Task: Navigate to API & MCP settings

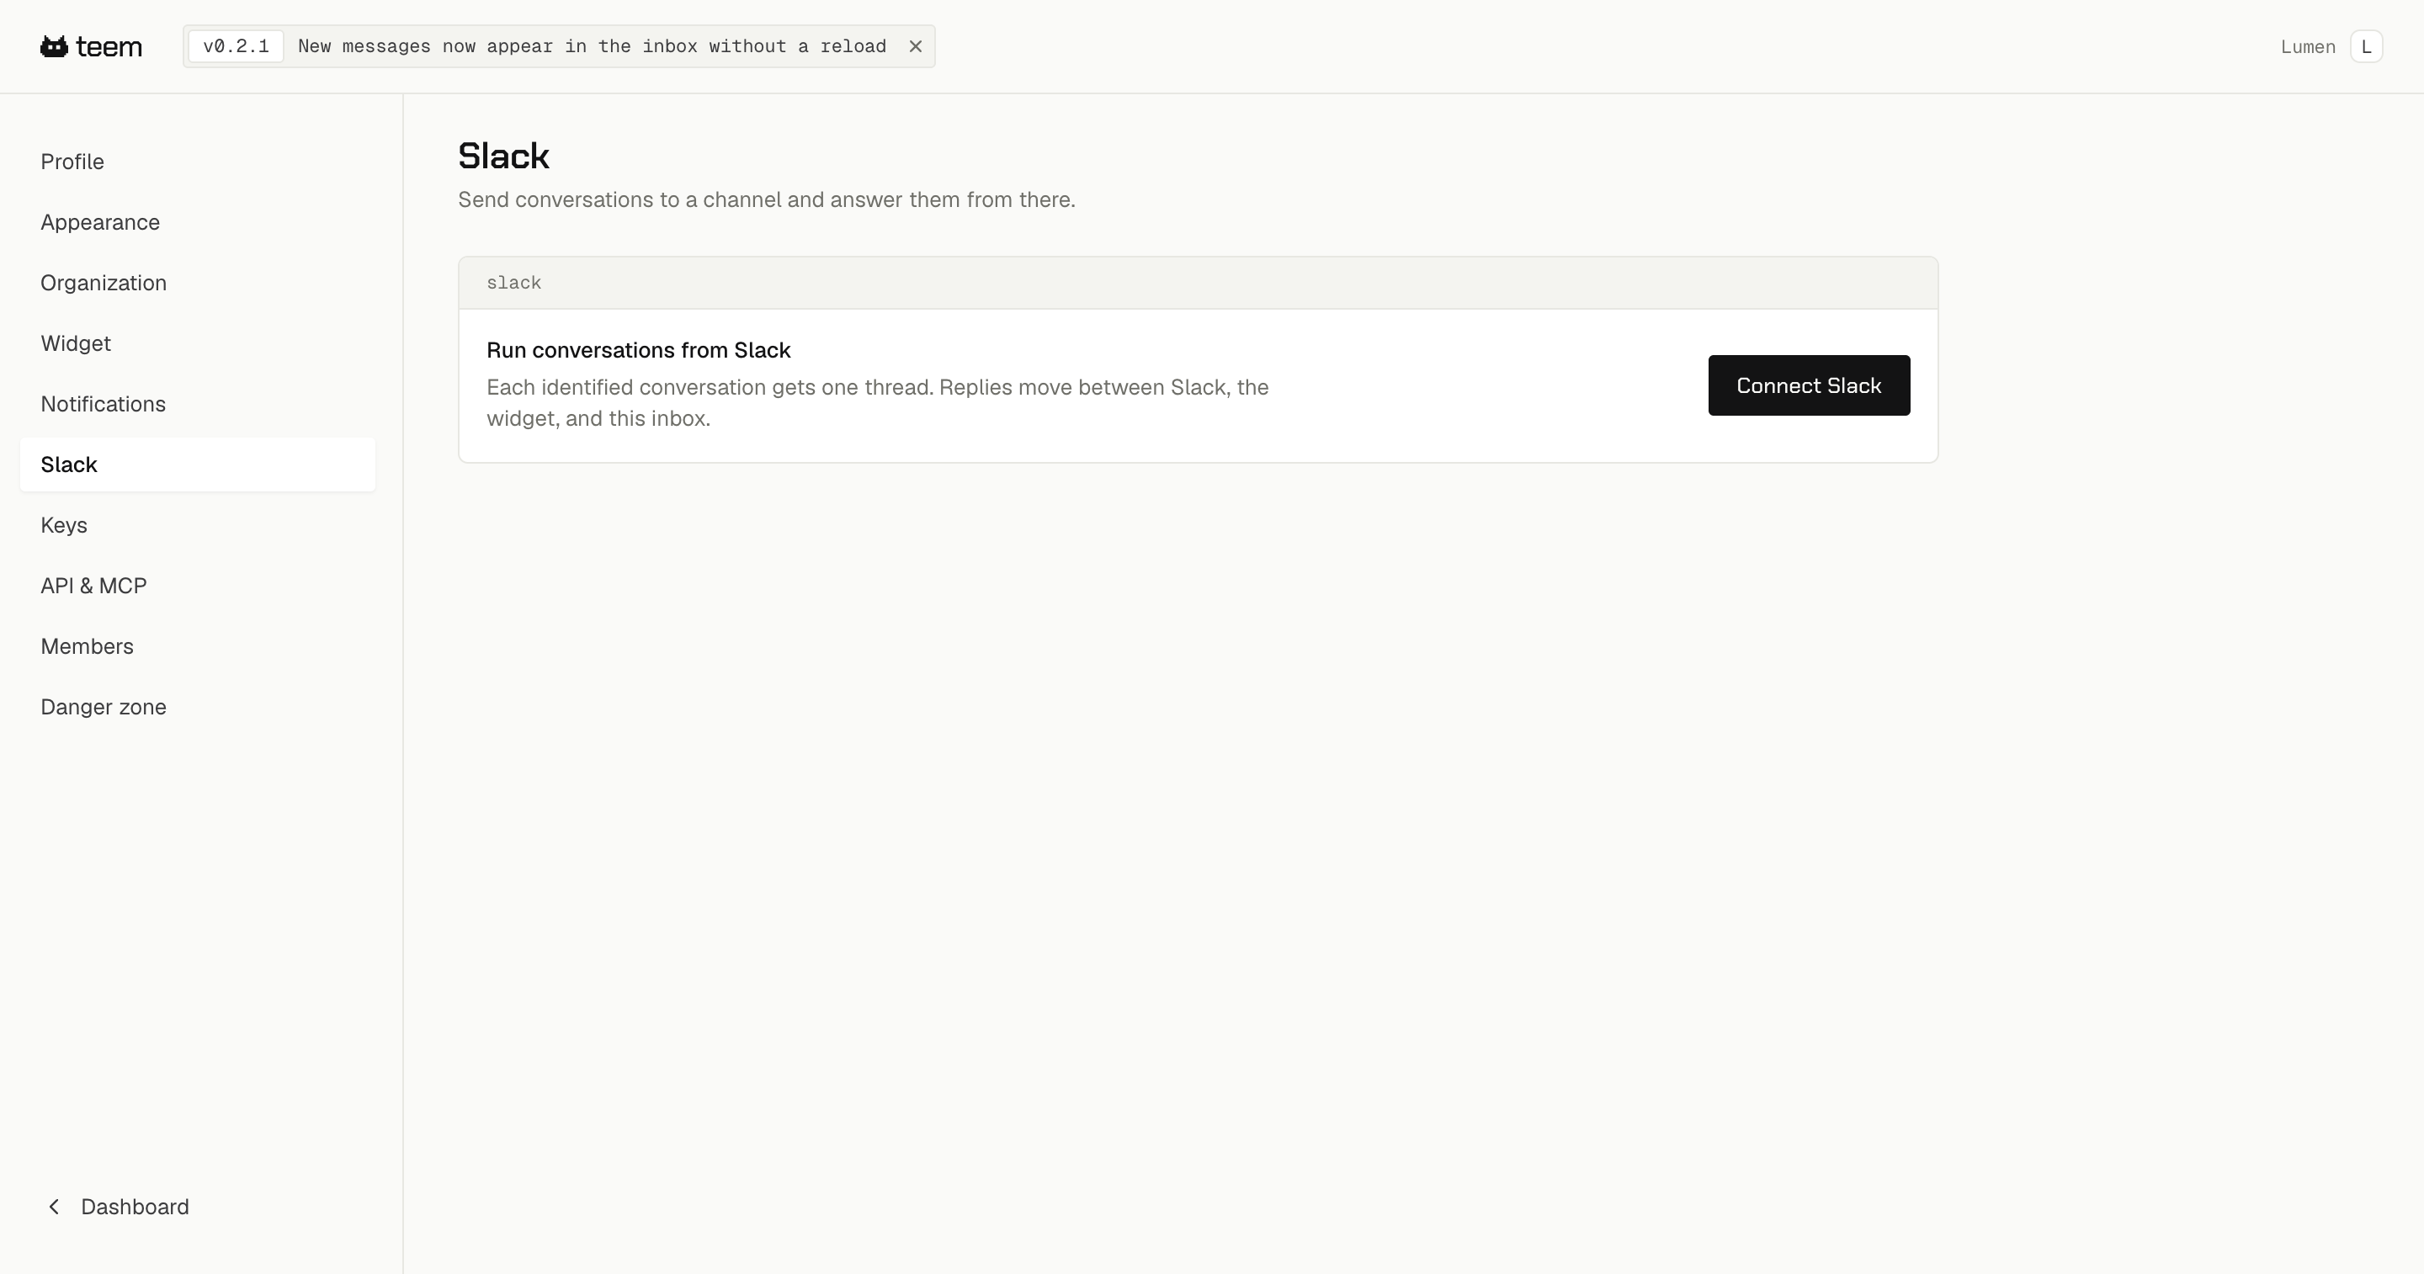Action: [198, 586]
